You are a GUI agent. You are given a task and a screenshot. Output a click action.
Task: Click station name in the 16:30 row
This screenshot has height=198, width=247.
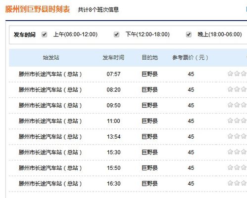[x=50, y=184]
